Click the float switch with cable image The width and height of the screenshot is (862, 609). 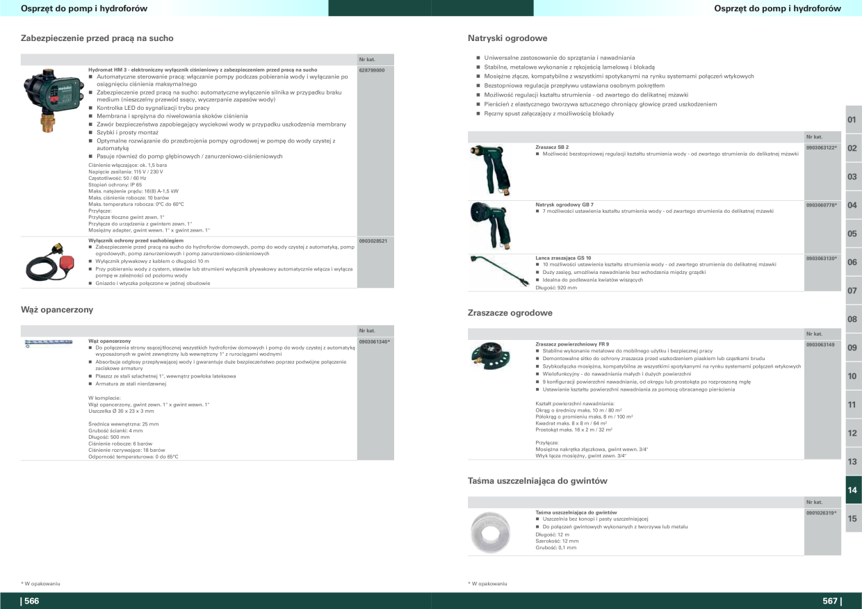49,263
